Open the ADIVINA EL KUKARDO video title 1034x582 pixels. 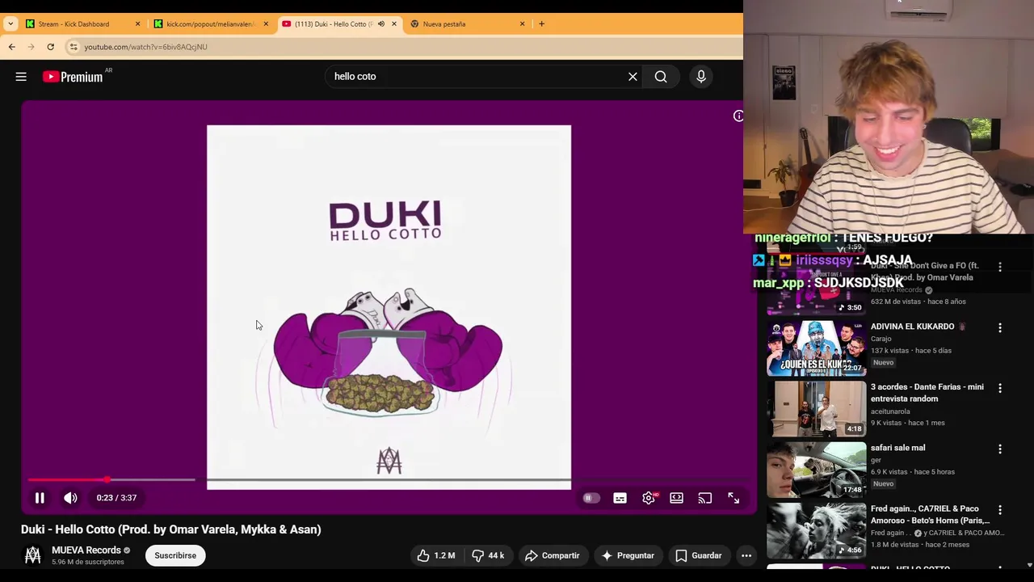[x=912, y=327]
